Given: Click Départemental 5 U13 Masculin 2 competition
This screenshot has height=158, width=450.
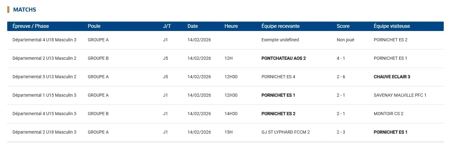Looking at the screenshot, I should 44,77.
